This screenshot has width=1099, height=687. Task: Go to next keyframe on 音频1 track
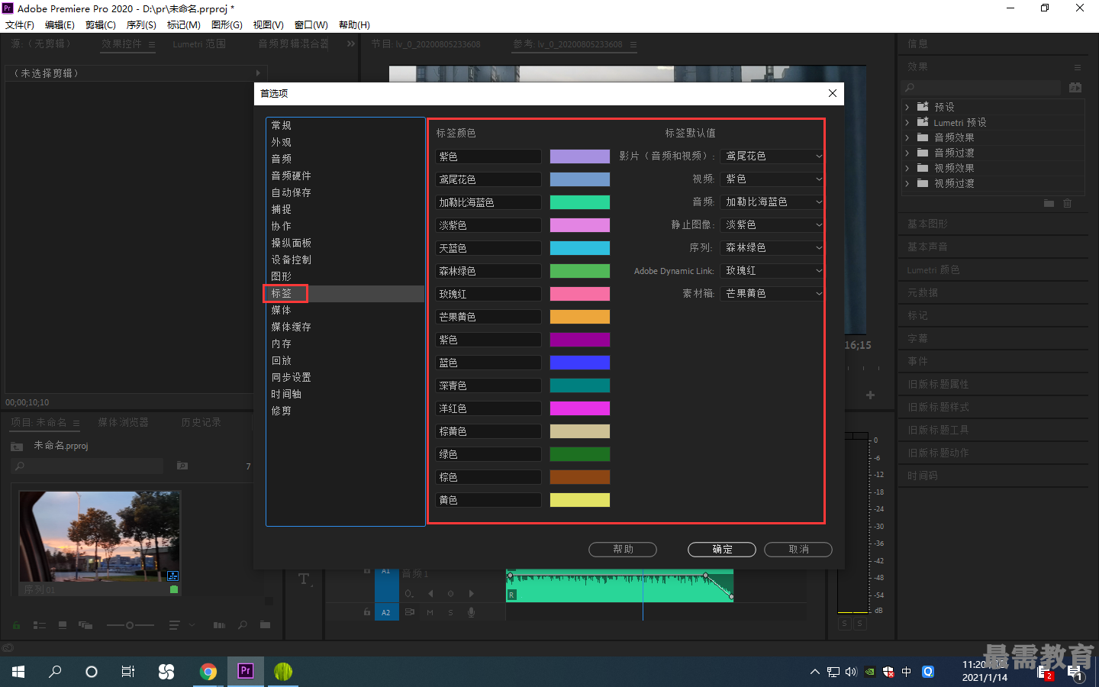471,594
